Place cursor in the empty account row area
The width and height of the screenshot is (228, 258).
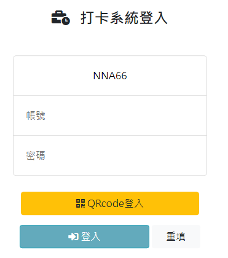tap(125, 115)
